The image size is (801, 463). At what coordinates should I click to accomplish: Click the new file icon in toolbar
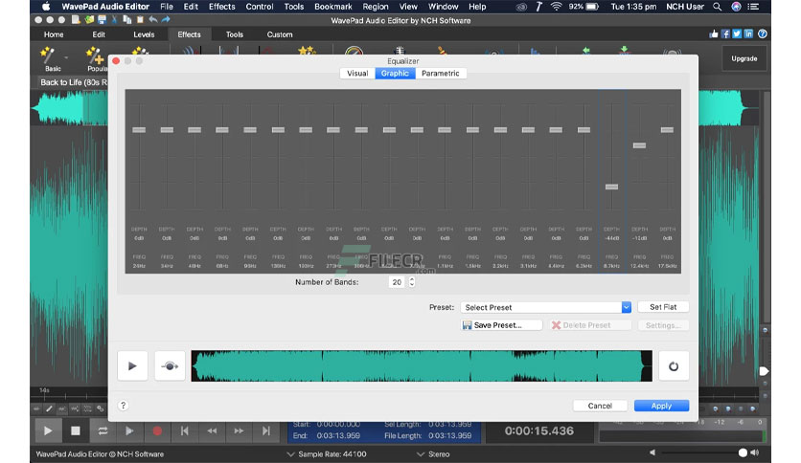coord(76,20)
